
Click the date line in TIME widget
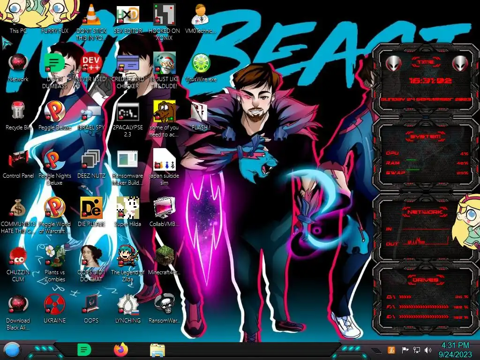click(x=426, y=99)
